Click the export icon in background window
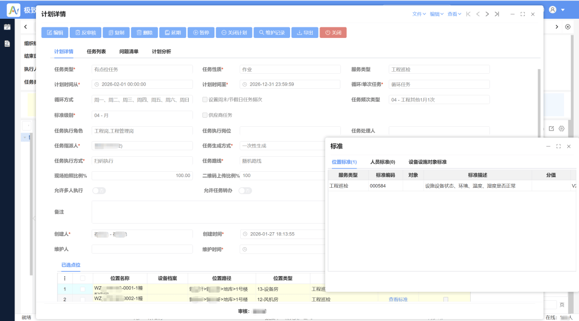The height and width of the screenshot is (321, 579). pyautogui.click(x=551, y=128)
